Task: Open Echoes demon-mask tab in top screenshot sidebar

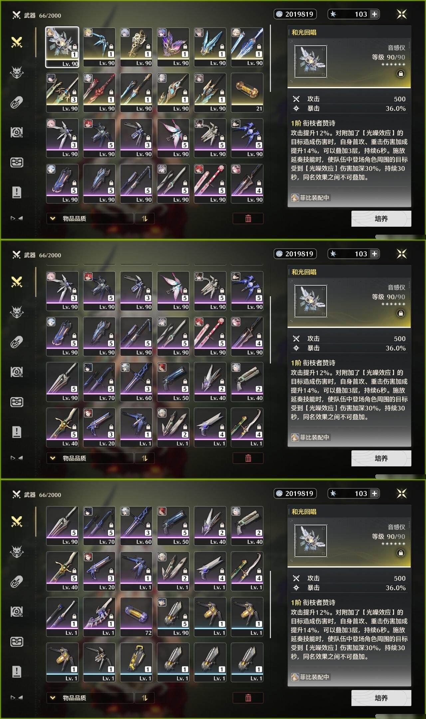Action: click(x=17, y=72)
